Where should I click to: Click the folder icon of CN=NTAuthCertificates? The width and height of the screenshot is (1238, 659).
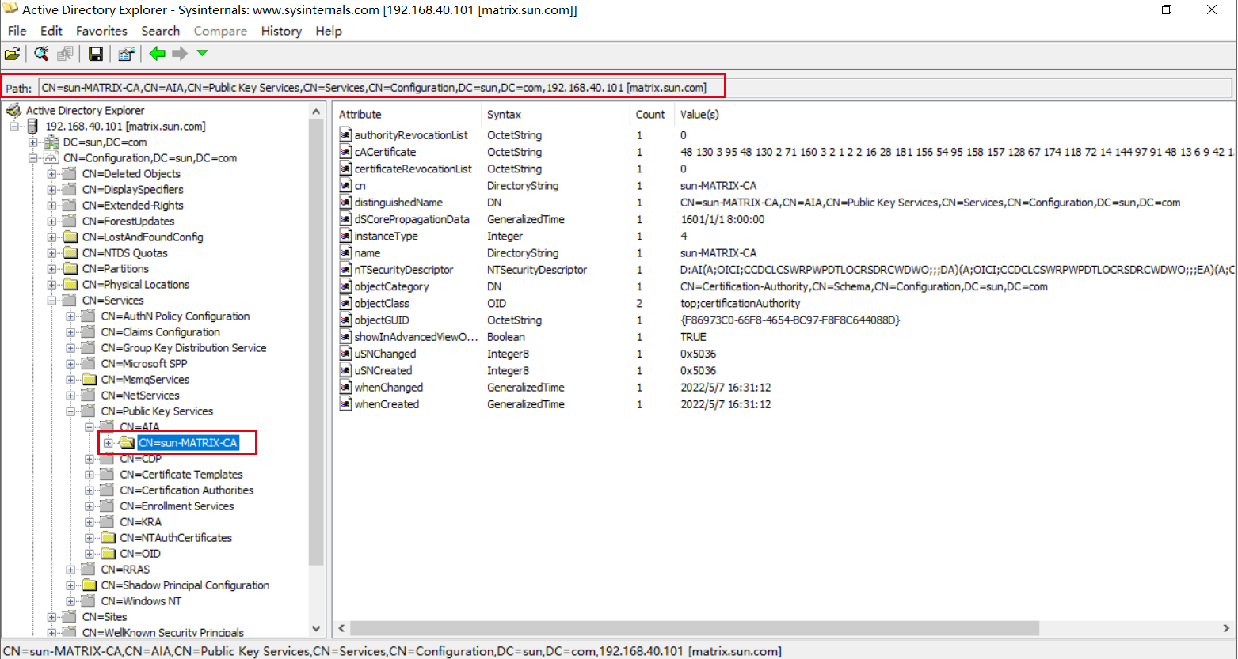109,538
